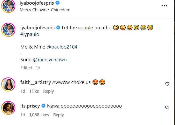Like faith__artistry's comment with the heart
This screenshot has width=175, height=125.
point(167,84)
